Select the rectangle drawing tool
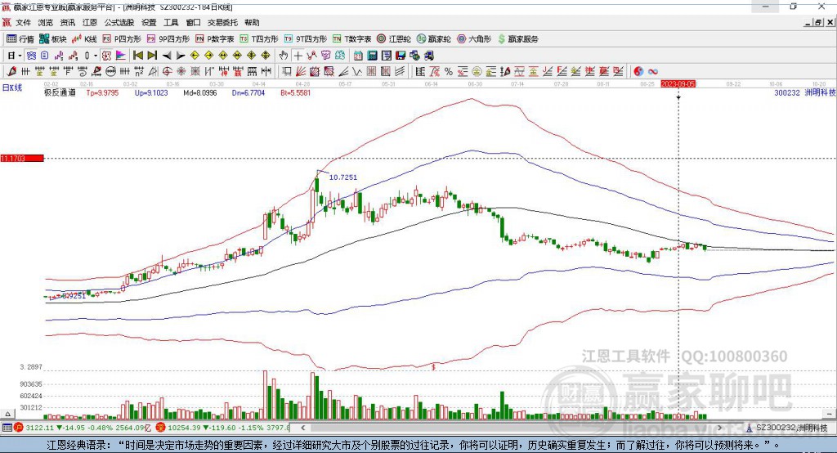 click(287, 71)
